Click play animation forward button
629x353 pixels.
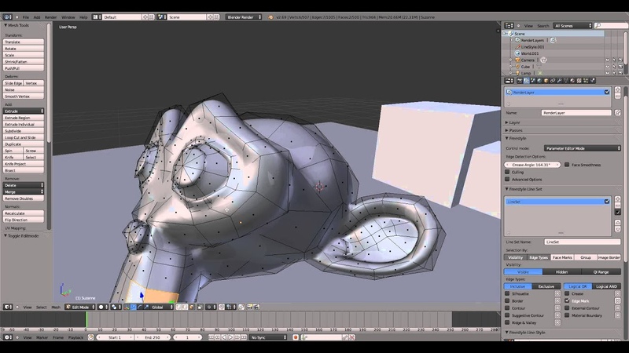tap(230, 337)
